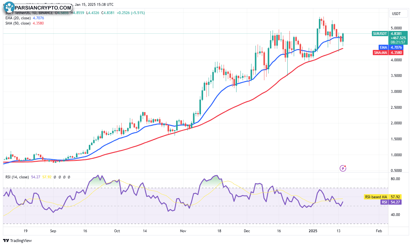The image size is (412, 246).
Task: Click the high value H4.8559
Action: [x=78, y=13]
